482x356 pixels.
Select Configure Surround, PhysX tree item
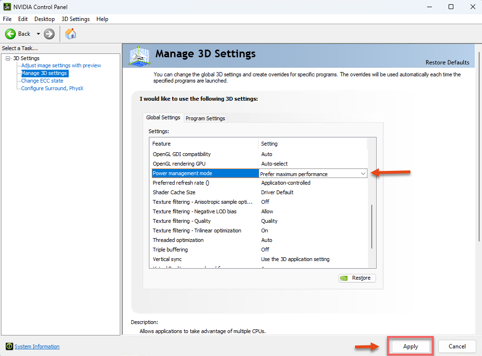(x=52, y=88)
